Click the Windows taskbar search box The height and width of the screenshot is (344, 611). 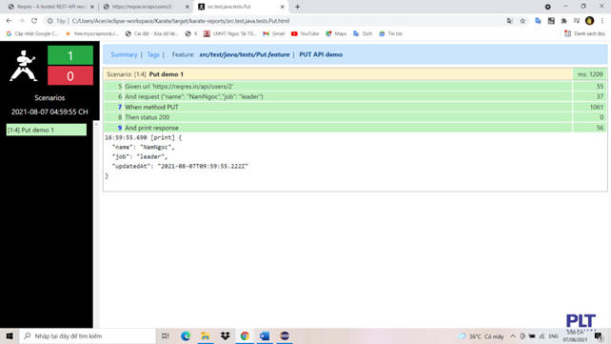pyautogui.click(x=88, y=335)
